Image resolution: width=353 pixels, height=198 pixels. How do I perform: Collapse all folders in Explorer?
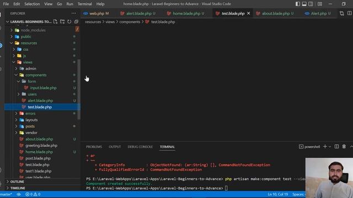(x=76, y=21)
